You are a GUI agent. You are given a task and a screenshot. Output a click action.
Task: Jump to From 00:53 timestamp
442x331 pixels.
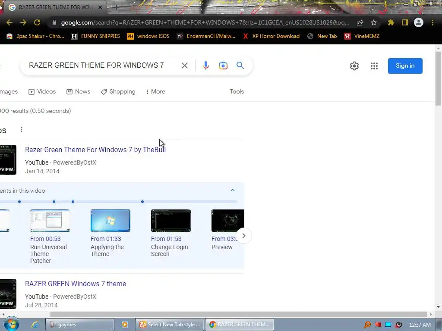tap(45, 239)
